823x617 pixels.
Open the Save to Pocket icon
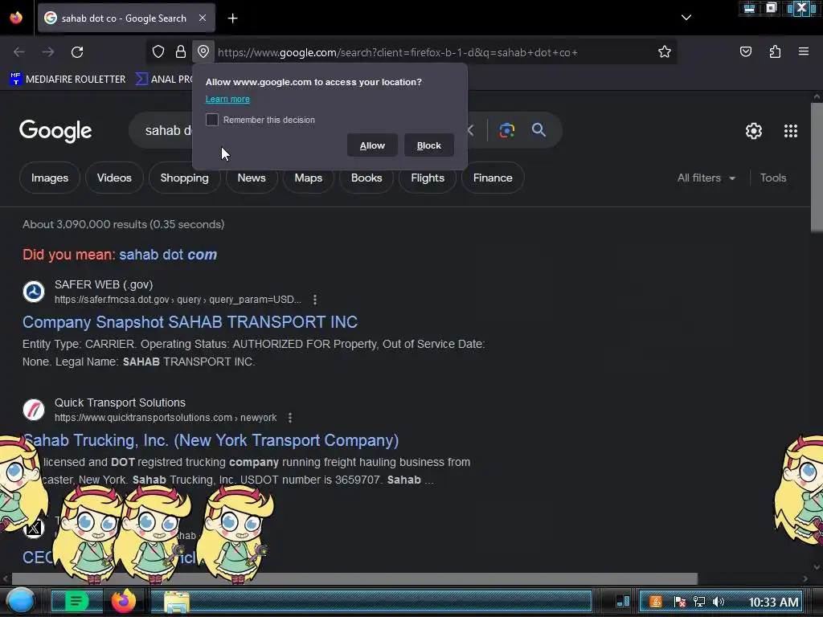(745, 52)
